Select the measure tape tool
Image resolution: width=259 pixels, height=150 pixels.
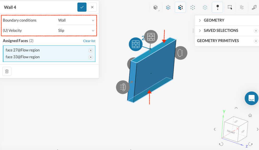click(254, 8)
